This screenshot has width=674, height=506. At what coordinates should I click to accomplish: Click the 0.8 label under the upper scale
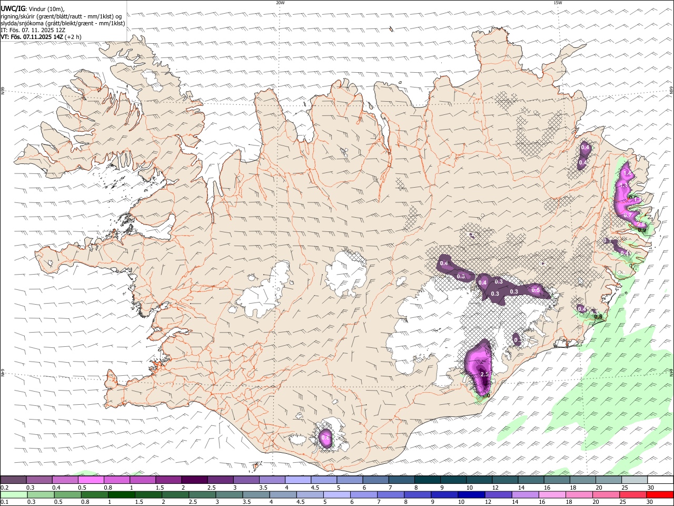point(108,488)
